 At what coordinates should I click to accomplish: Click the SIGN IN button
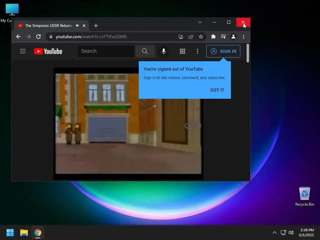pyautogui.click(x=223, y=51)
